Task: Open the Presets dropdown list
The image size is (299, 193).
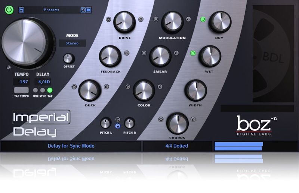Action: (x=51, y=10)
